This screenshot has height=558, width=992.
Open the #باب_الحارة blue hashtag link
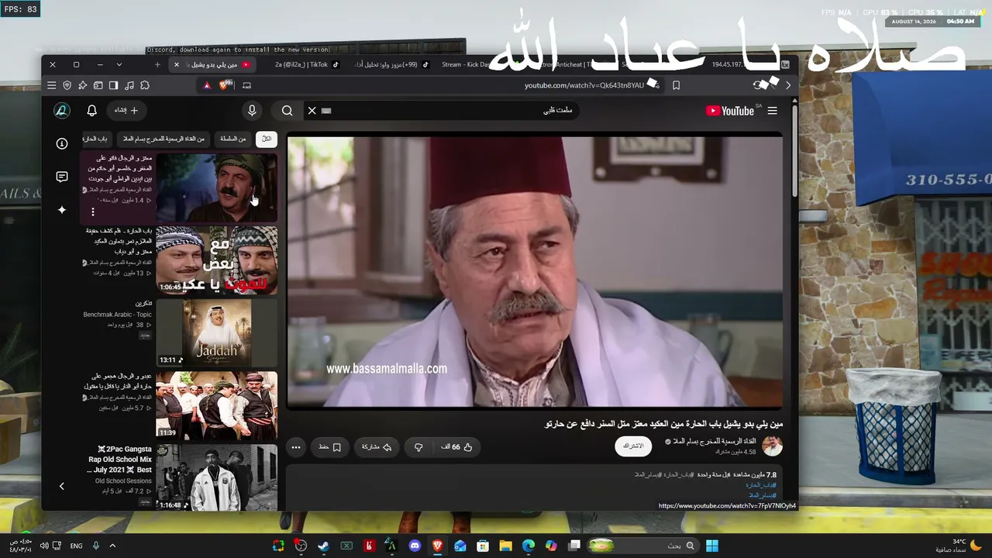[759, 485]
